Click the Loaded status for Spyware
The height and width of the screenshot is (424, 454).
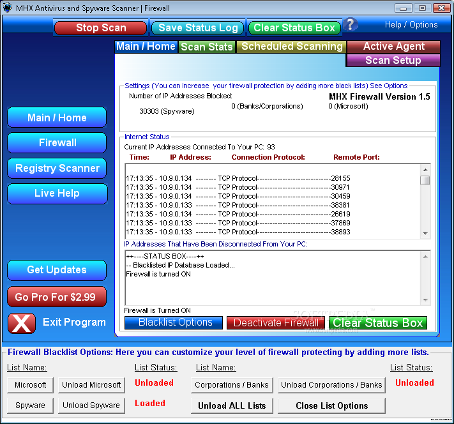(x=150, y=403)
